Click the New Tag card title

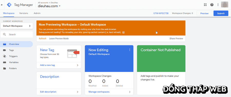pyautogui.click(x=47, y=50)
